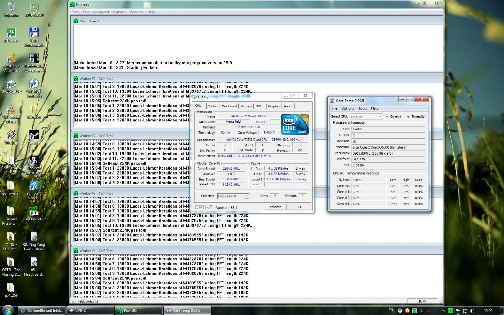Open the Help menu in Prime95
504x315 pixels.
[x=151, y=12]
